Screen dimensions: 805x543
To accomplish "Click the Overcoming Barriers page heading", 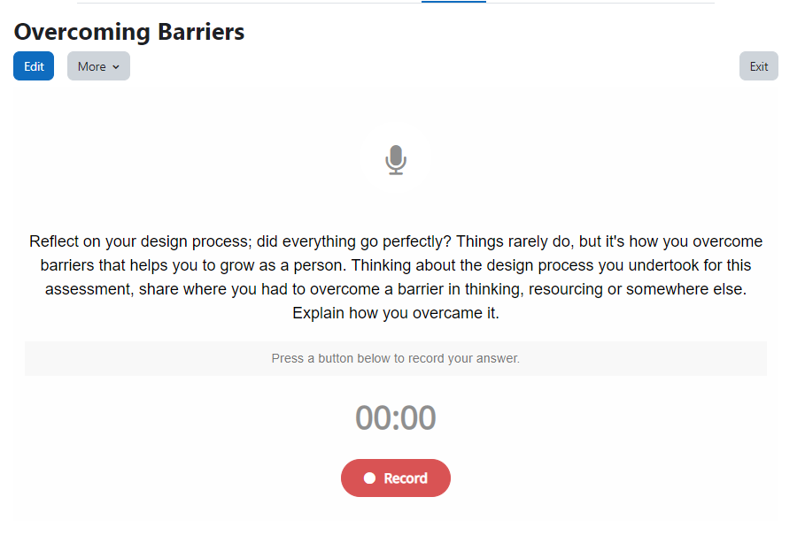I will point(129,32).
